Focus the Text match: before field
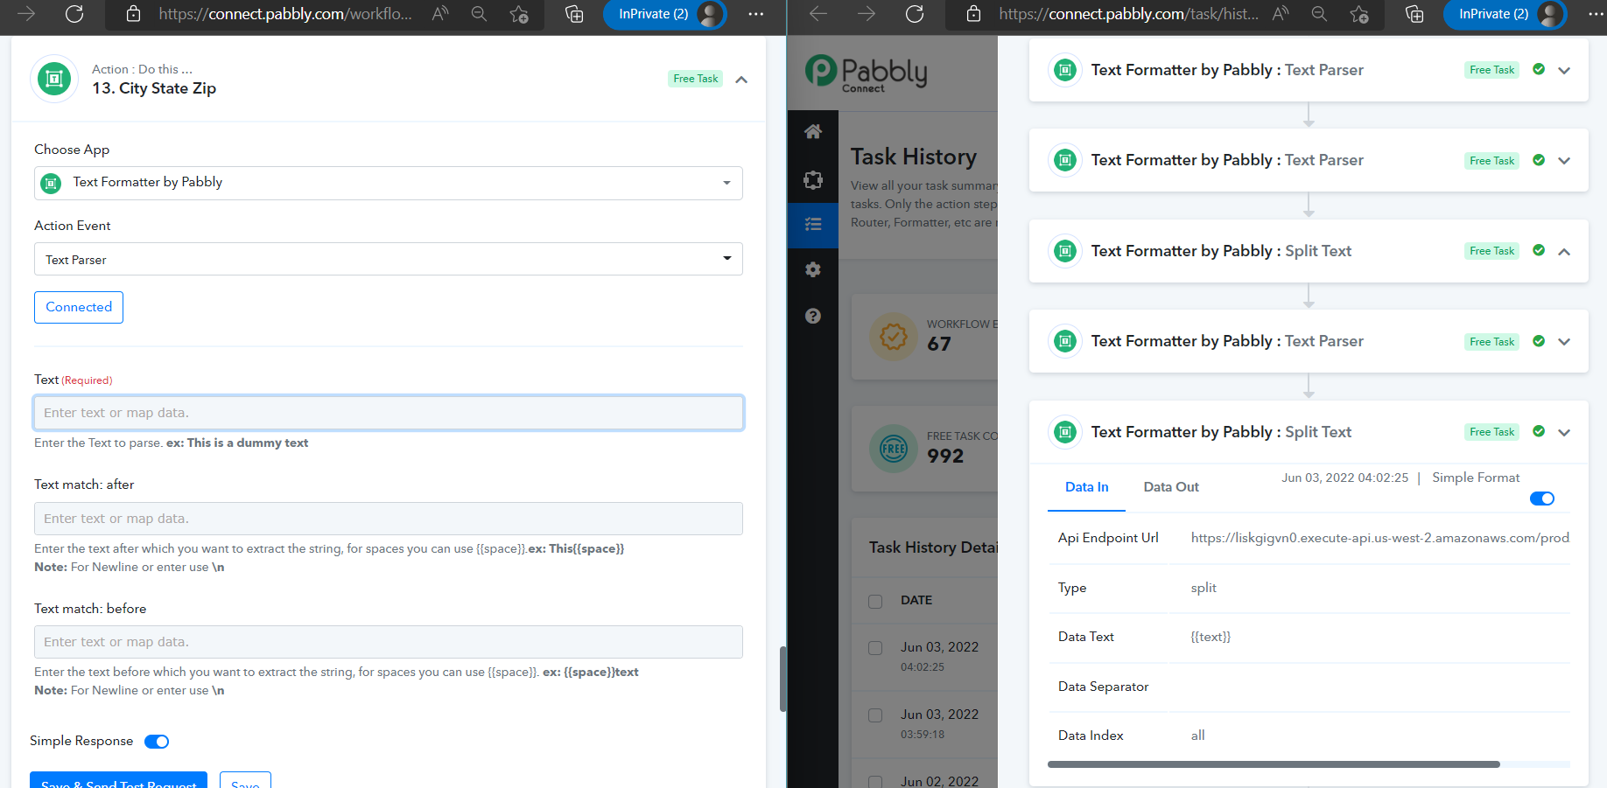This screenshot has width=1607, height=788. click(389, 642)
